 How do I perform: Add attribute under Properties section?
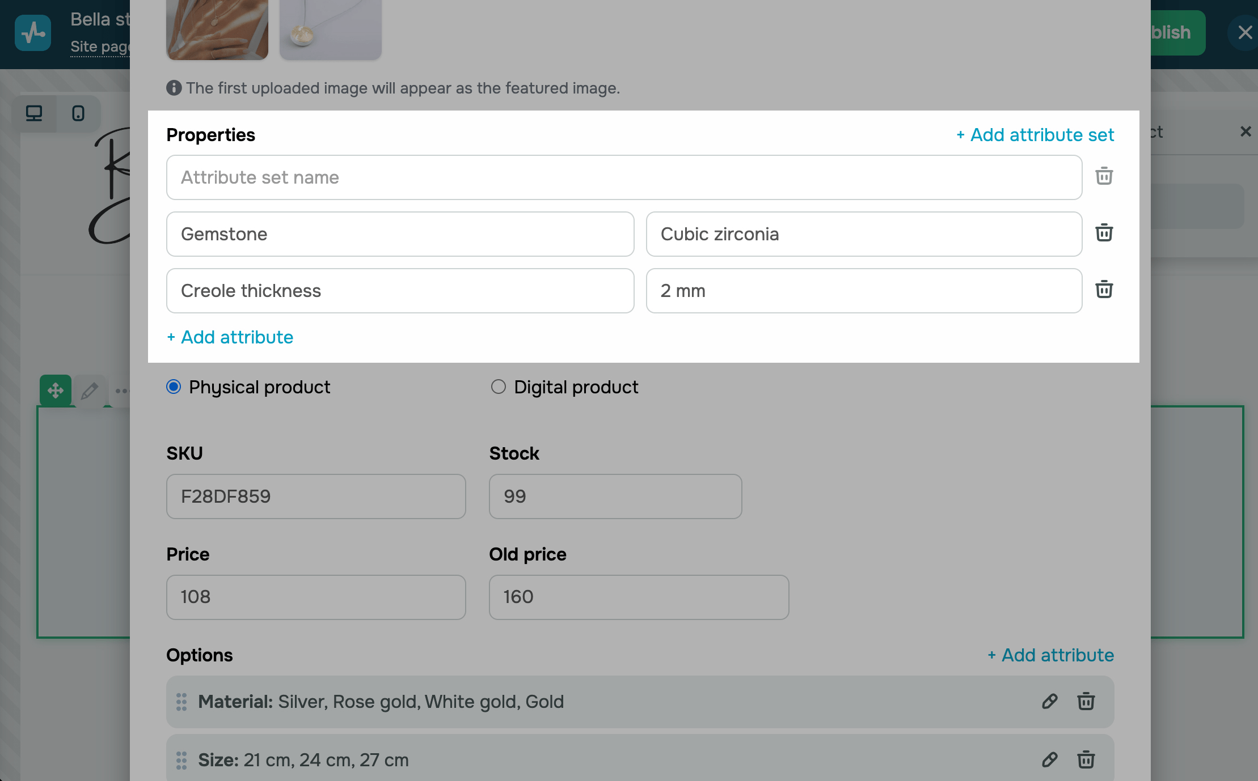230,337
